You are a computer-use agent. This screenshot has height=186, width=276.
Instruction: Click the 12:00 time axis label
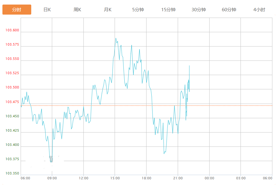click(x=83, y=178)
